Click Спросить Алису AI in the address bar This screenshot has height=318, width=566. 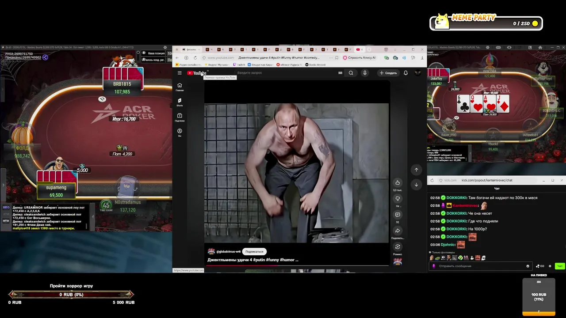point(359,57)
